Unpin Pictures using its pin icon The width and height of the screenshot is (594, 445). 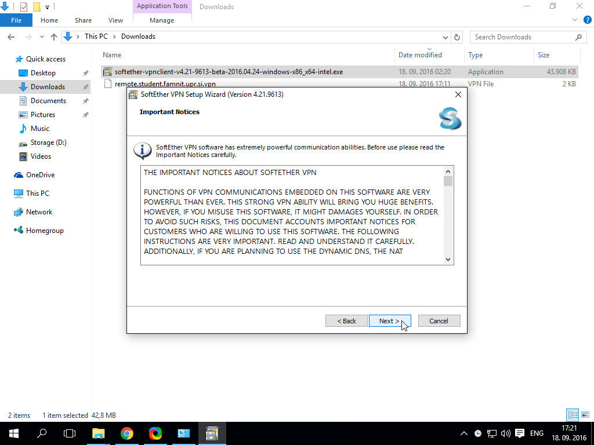click(86, 115)
